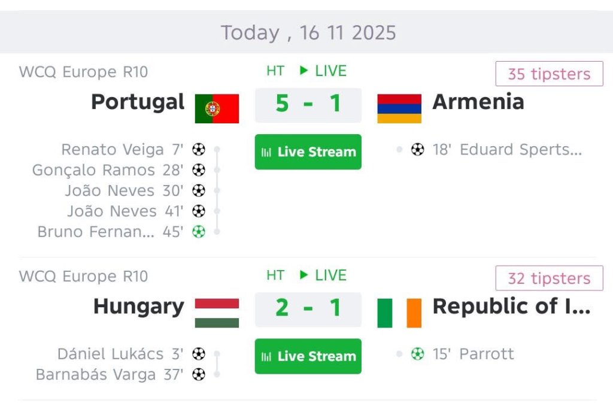
Task: Click the Portugal flag icon
Action: (217, 108)
